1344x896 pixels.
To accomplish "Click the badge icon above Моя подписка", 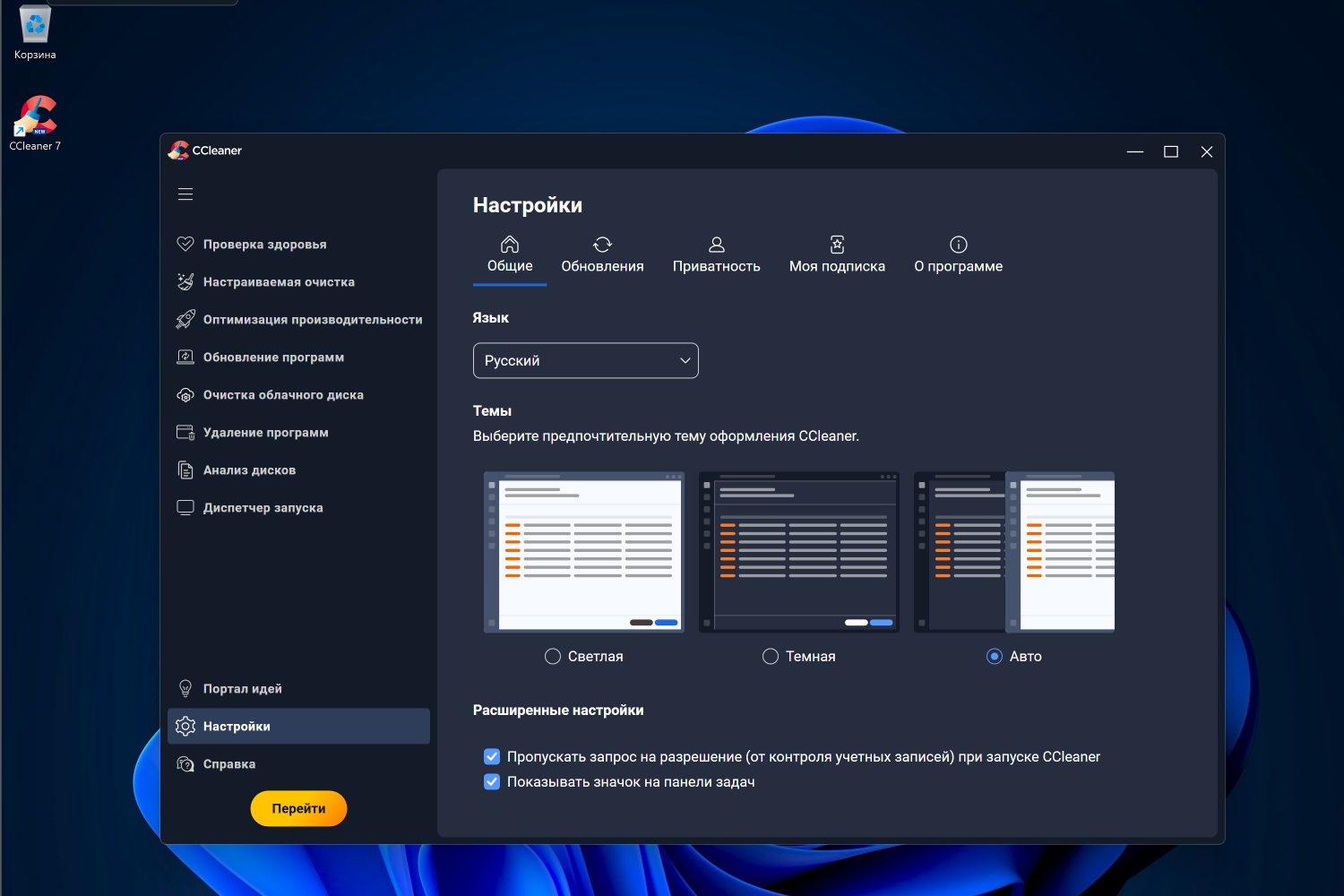I will click(837, 244).
